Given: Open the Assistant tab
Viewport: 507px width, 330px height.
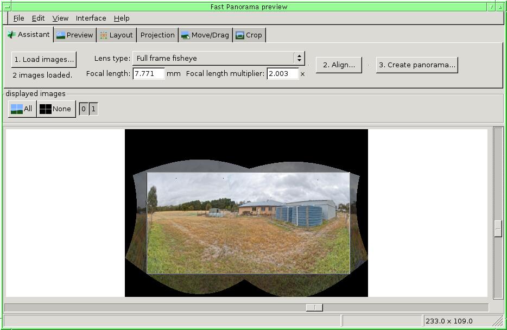Looking at the screenshot, I should coord(29,35).
